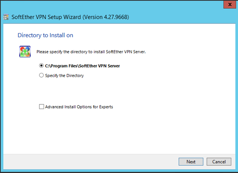Click the 'C:\Program Files\SoftEther VPN Server' path text
238x173 pixels.
(82, 66)
